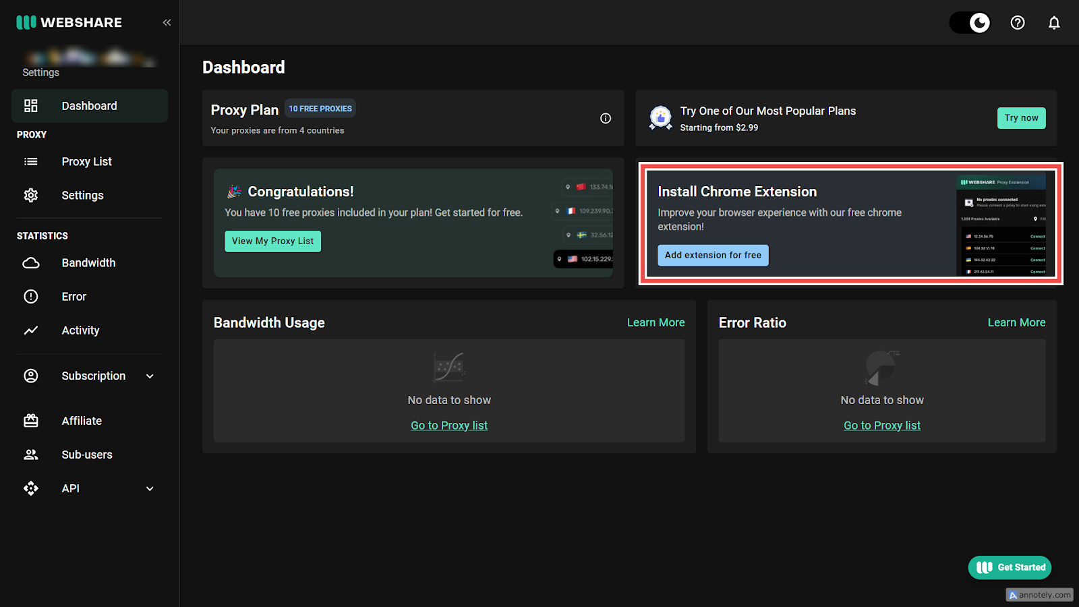Click the Bandwidth cloud icon
The width and height of the screenshot is (1079, 607).
click(31, 263)
